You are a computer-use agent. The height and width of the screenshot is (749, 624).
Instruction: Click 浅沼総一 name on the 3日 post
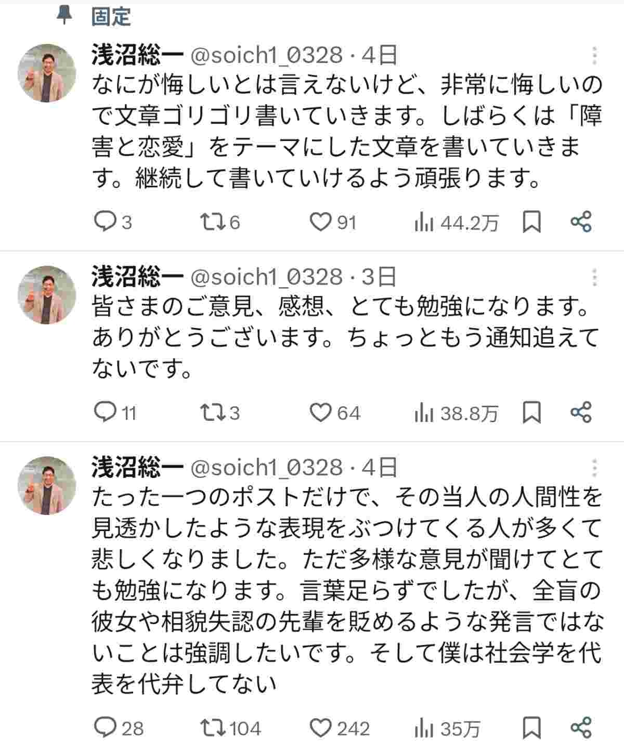tap(137, 277)
